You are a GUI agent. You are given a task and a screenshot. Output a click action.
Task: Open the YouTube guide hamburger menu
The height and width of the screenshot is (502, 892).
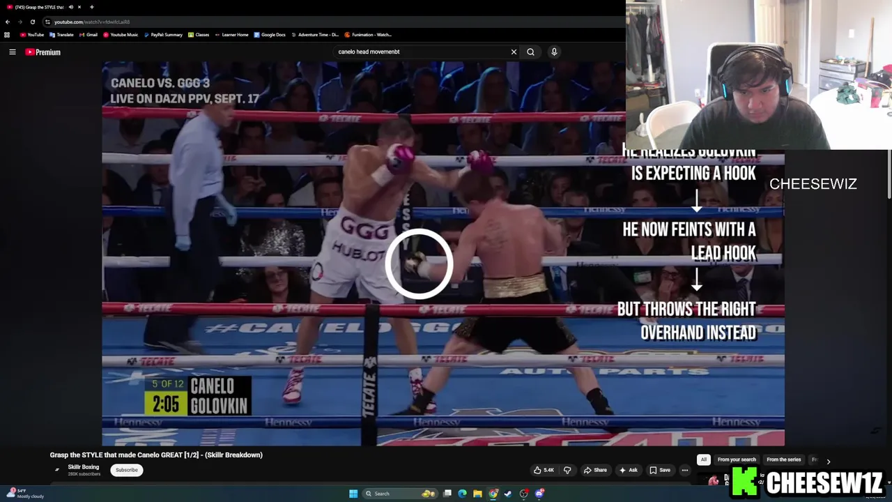point(12,52)
